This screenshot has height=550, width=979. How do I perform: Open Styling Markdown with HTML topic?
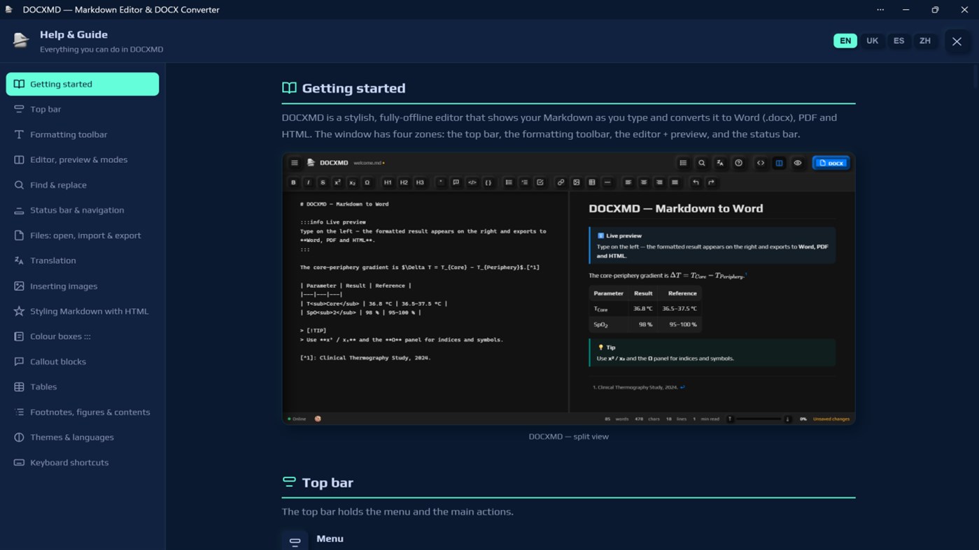[83, 311]
